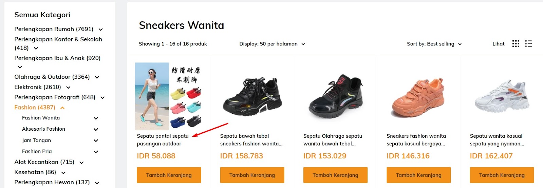Add orange sneakers IDR 146.316 to cart
The width and height of the screenshot is (543, 188).
point(418,175)
